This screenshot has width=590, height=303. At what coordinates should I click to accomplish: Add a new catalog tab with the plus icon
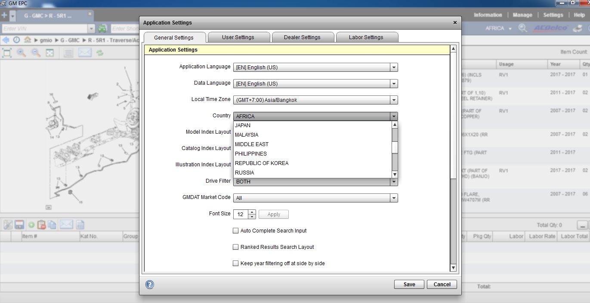pos(4,15)
